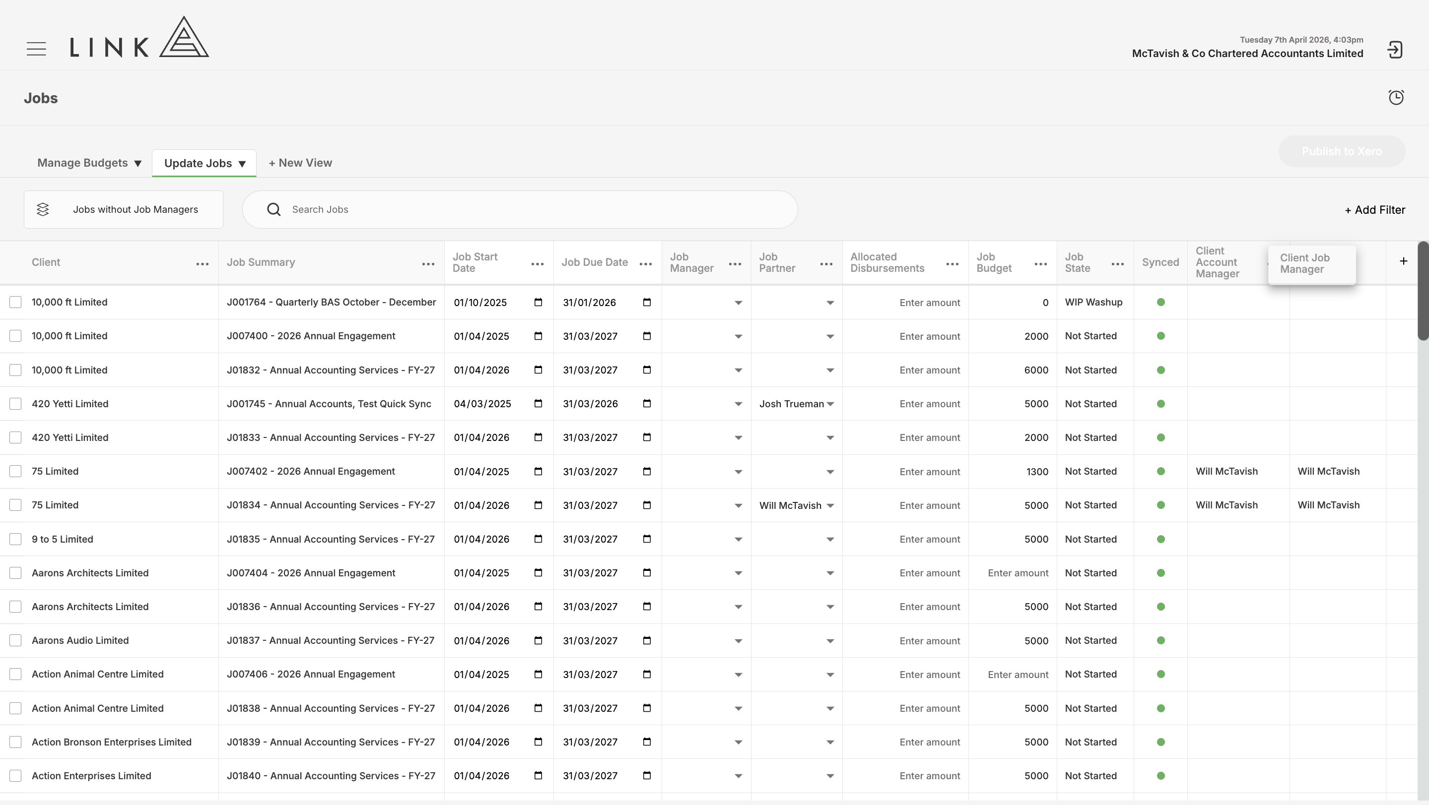
Task: Select checkbox for J007400 row
Action: [x=15, y=336]
